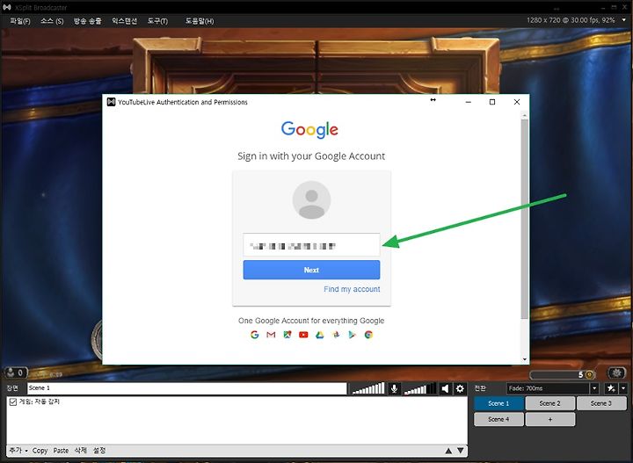This screenshot has width=633, height=463.
Task: Click the dialog's vertical scrollbar thumb
Action: (524, 219)
